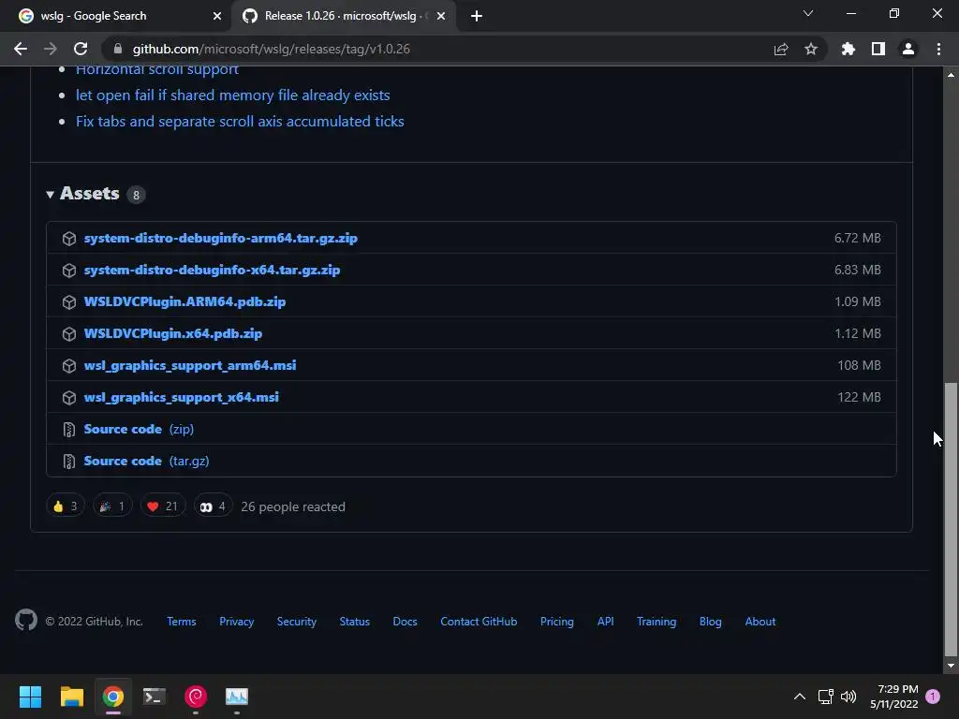This screenshot has width=959, height=719.
Task: Download system-distro-debuginfo-arm64.tar.gz.zip
Action: (220, 238)
